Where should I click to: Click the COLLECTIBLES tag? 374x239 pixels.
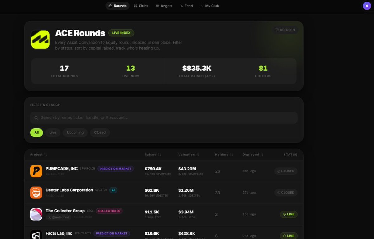click(109, 211)
